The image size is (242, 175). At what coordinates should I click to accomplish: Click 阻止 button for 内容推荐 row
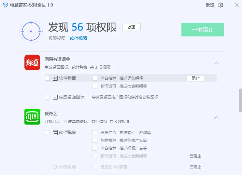(196, 78)
